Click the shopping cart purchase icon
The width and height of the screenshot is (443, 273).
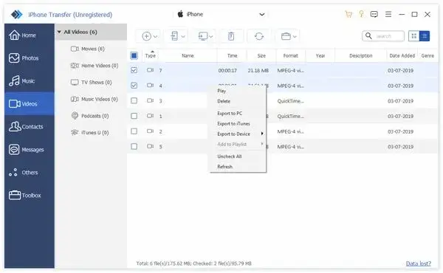[348, 14]
